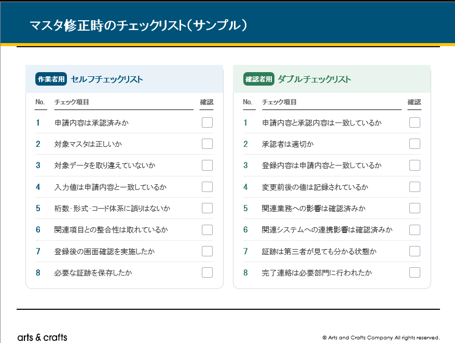Viewport: 455px width, 343px height.
Task: Click the arts & crafts logo
Action: pyautogui.click(x=43, y=337)
